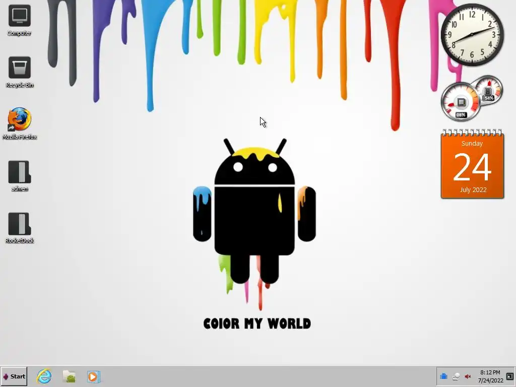This screenshot has width=516, height=387.
Task: Open the Start menu
Action: [x=14, y=376]
